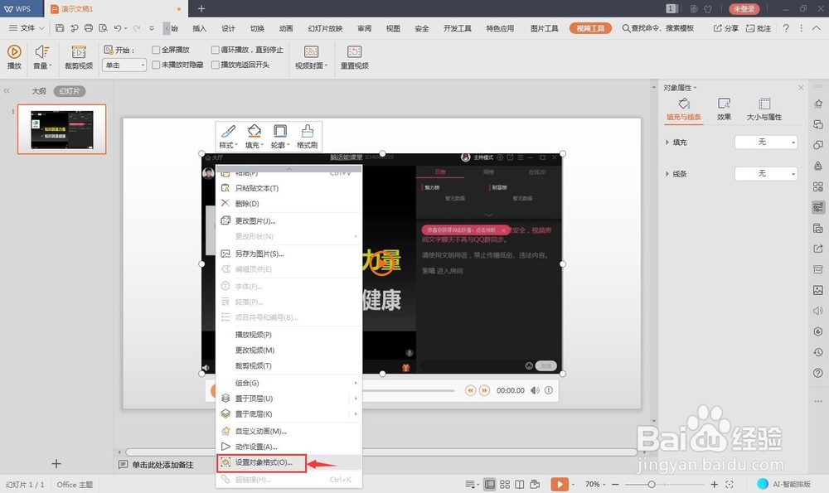Click the Video Tools (视频工具) button
This screenshot has width=829, height=493.
coord(590,28)
